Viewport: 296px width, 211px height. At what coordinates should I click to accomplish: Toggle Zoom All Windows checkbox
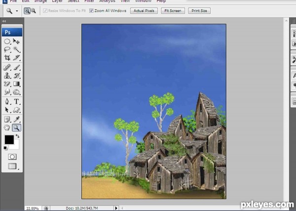(x=91, y=11)
